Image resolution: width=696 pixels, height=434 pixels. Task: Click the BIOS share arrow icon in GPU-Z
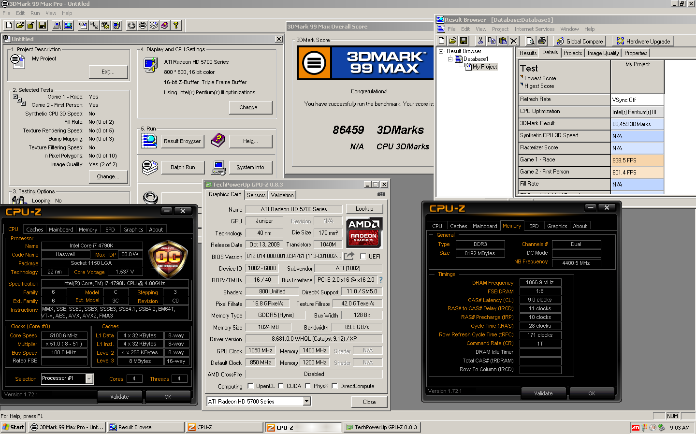[x=349, y=256]
